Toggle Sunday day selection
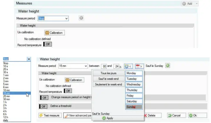This screenshot has width=211, height=123. pyautogui.click(x=134, y=107)
